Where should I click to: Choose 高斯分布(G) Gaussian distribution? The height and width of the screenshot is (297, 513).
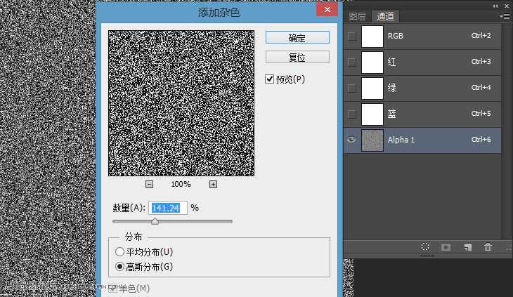point(120,267)
